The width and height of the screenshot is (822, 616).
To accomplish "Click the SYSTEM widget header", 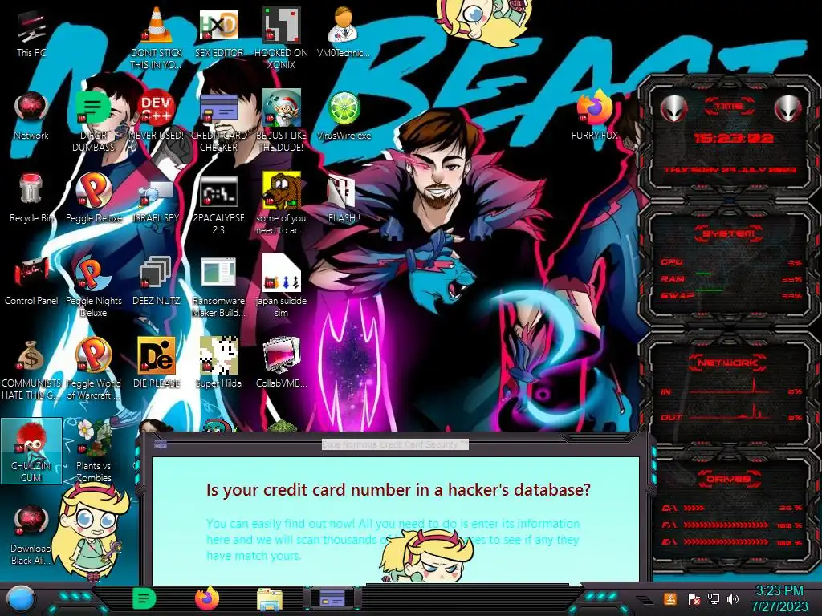I will [729, 233].
